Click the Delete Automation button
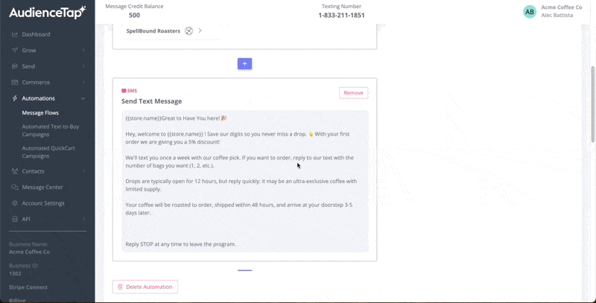The width and height of the screenshot is (596, 303). click(145, 287)
